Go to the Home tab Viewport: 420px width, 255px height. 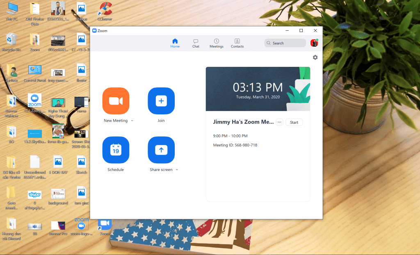(x=175, y=43)
